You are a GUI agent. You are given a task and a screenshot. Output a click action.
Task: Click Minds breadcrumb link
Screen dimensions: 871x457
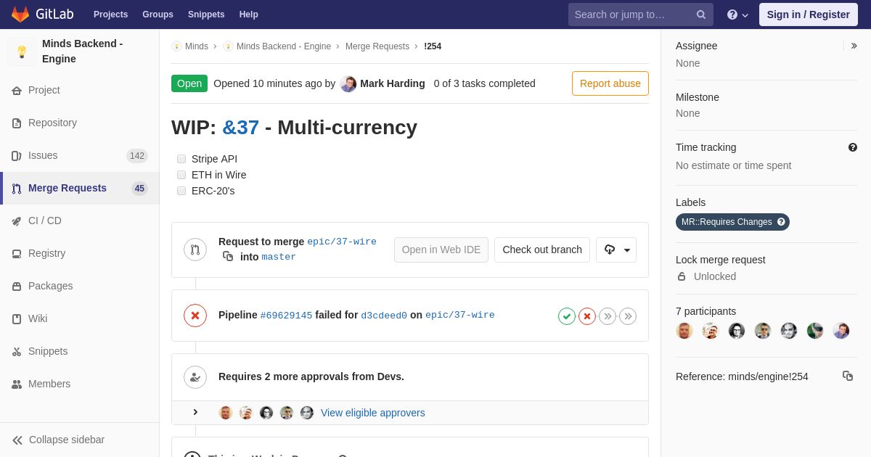pos(196,46)
